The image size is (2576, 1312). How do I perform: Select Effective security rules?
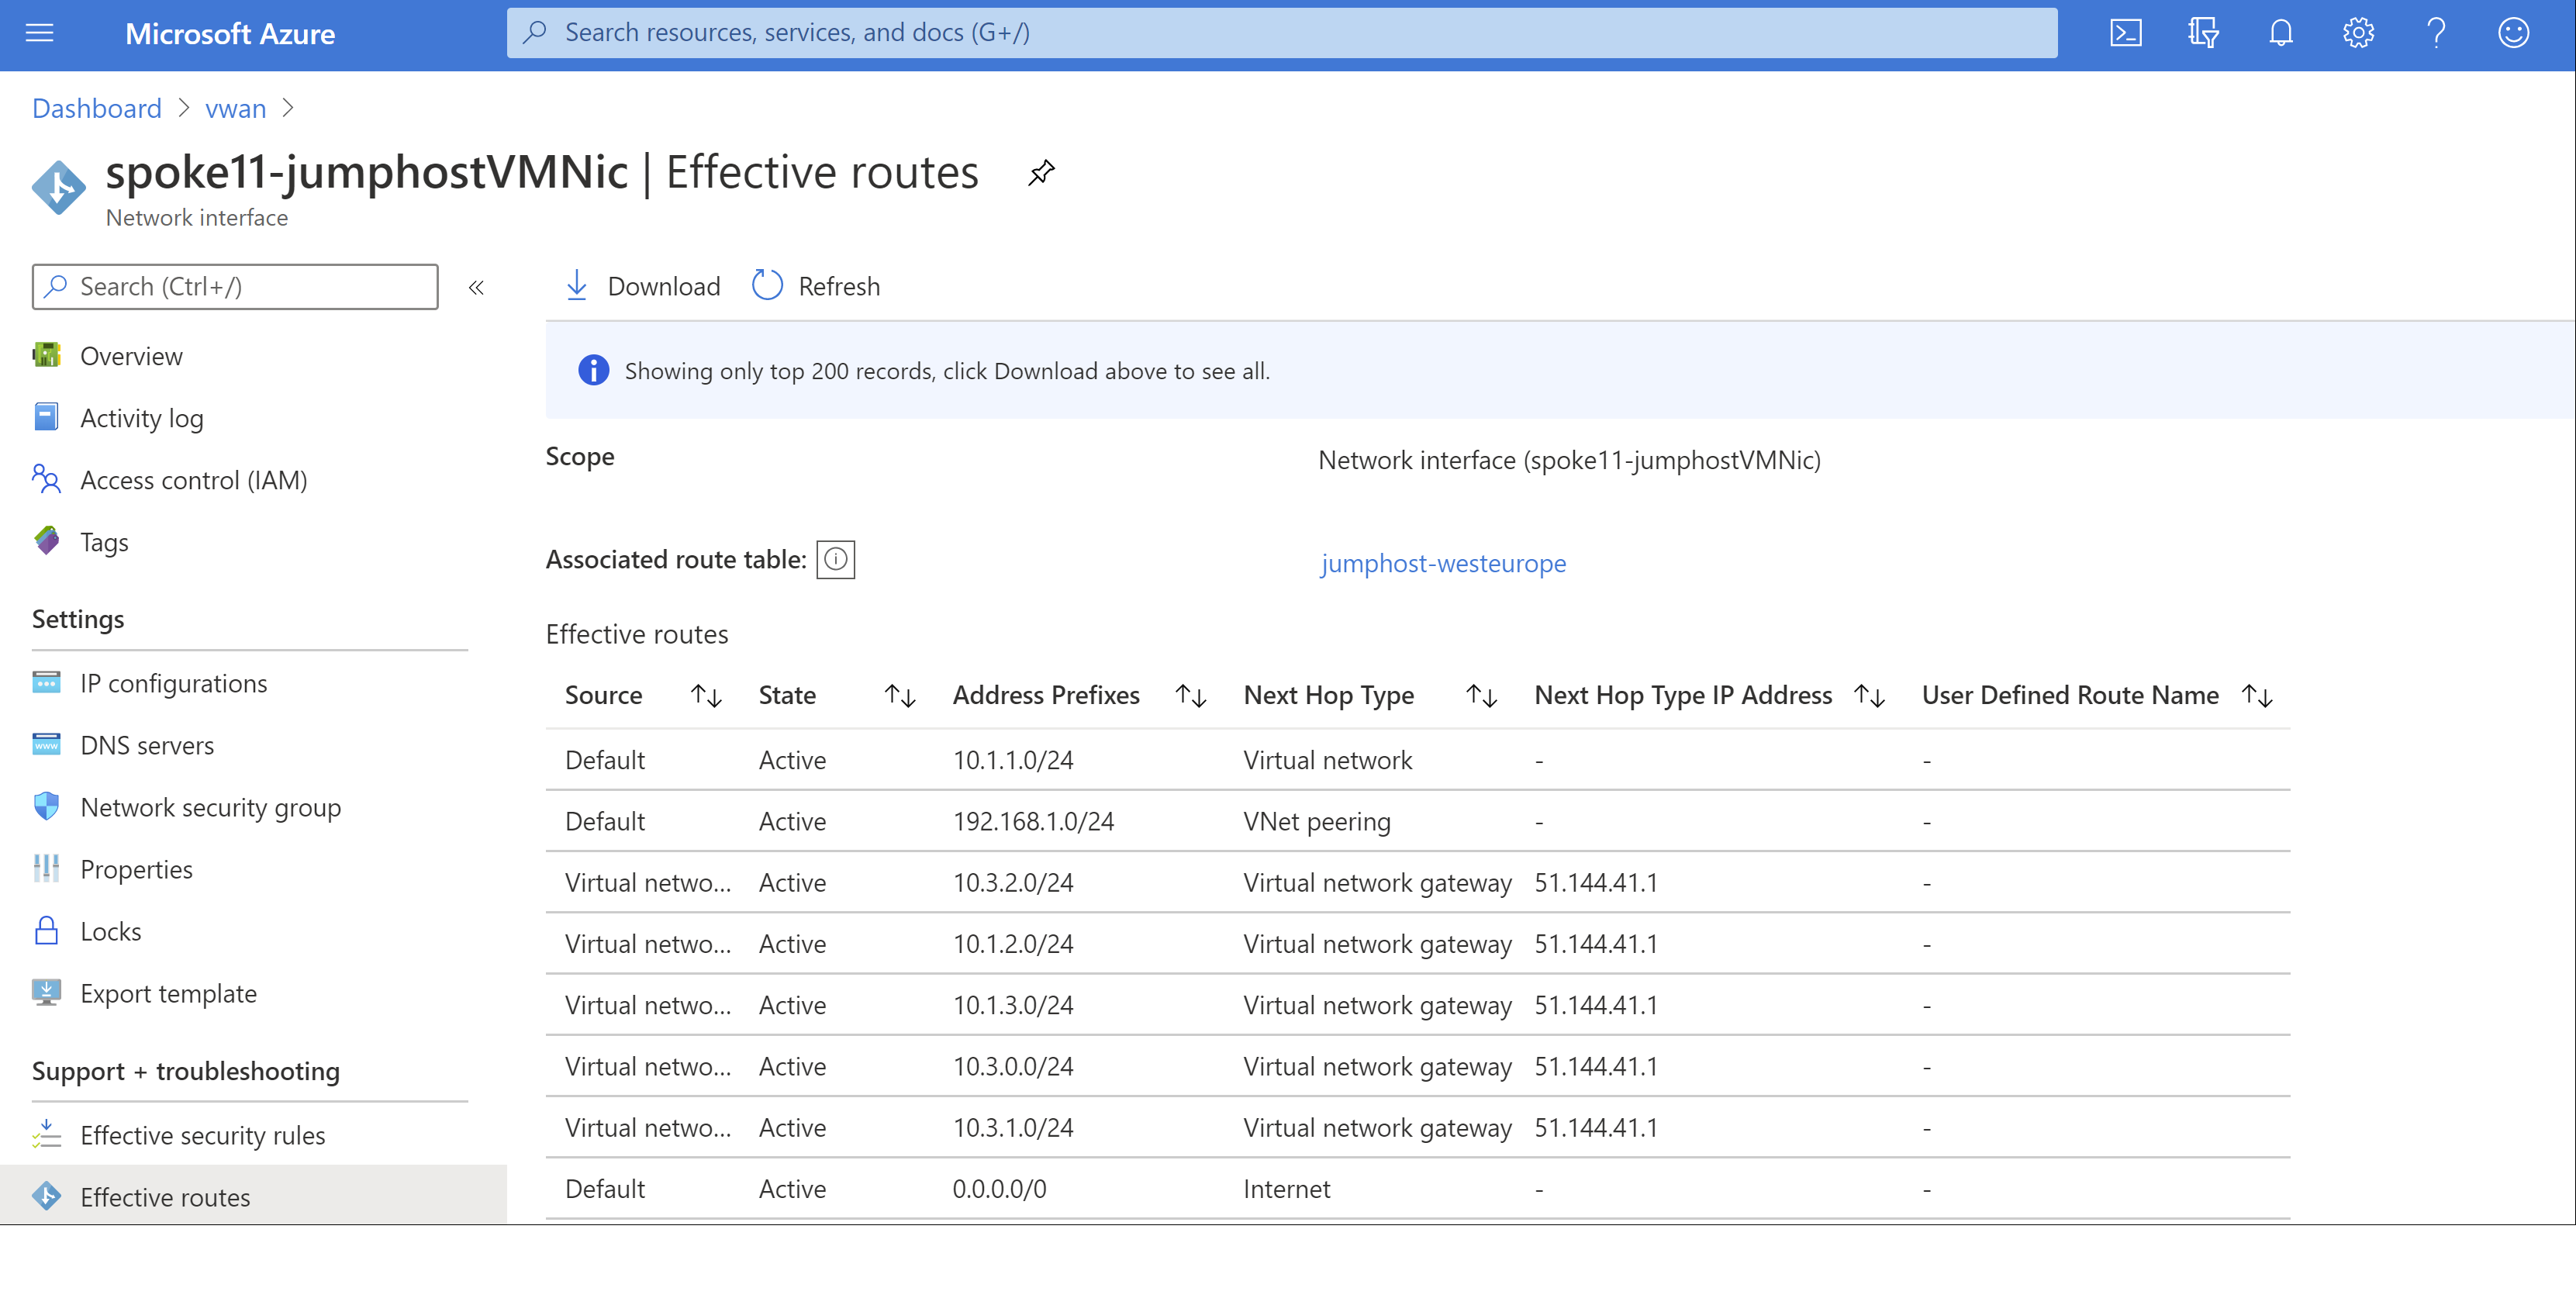click(x=202, y=1135)
